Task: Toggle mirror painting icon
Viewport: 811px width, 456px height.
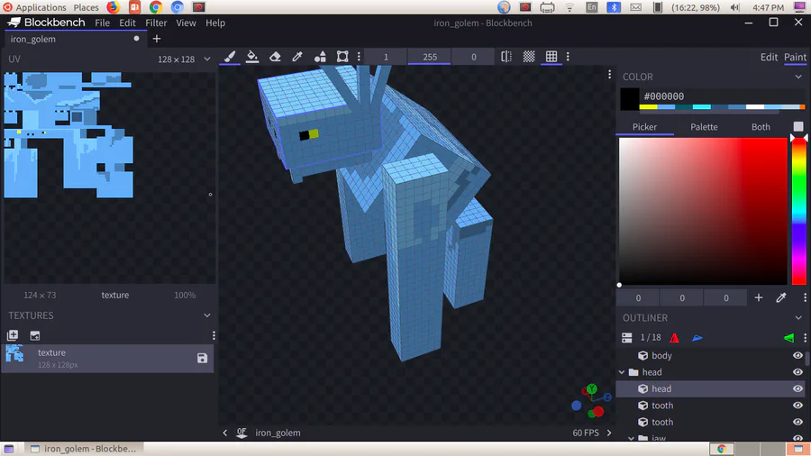Action: (x=506, y=57)
